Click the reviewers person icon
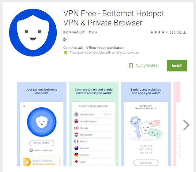 pos(184,33)
